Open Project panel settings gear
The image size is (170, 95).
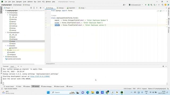point(40,8)
